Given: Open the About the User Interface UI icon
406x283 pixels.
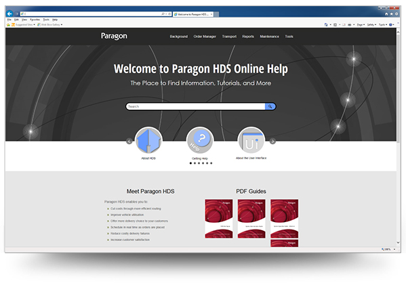Looking at the screenshot, I should point(251,140).
